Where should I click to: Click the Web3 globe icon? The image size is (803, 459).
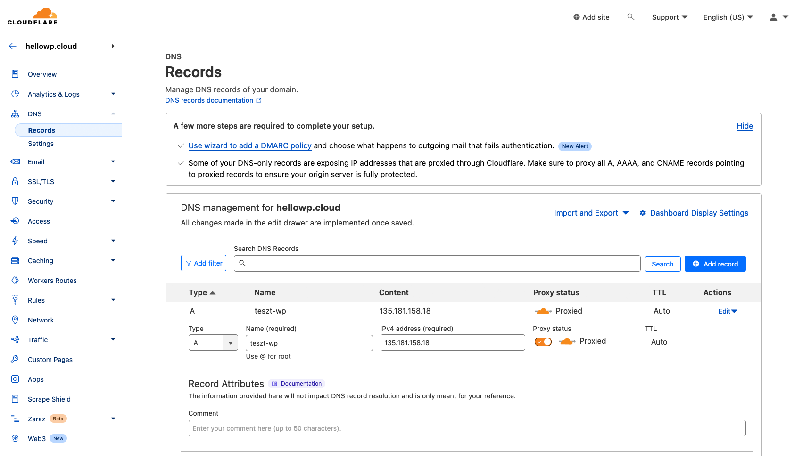15,438
